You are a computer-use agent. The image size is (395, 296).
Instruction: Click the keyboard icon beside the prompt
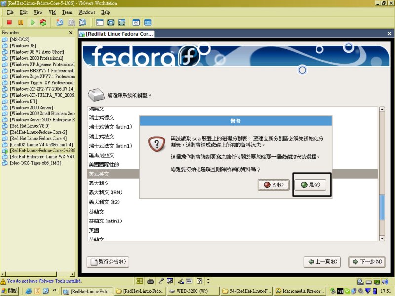coord(96,95)
